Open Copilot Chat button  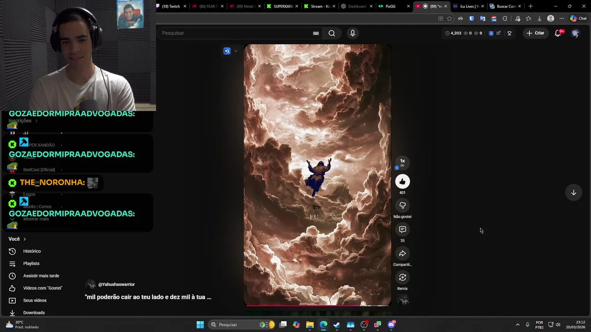(578, 18)
